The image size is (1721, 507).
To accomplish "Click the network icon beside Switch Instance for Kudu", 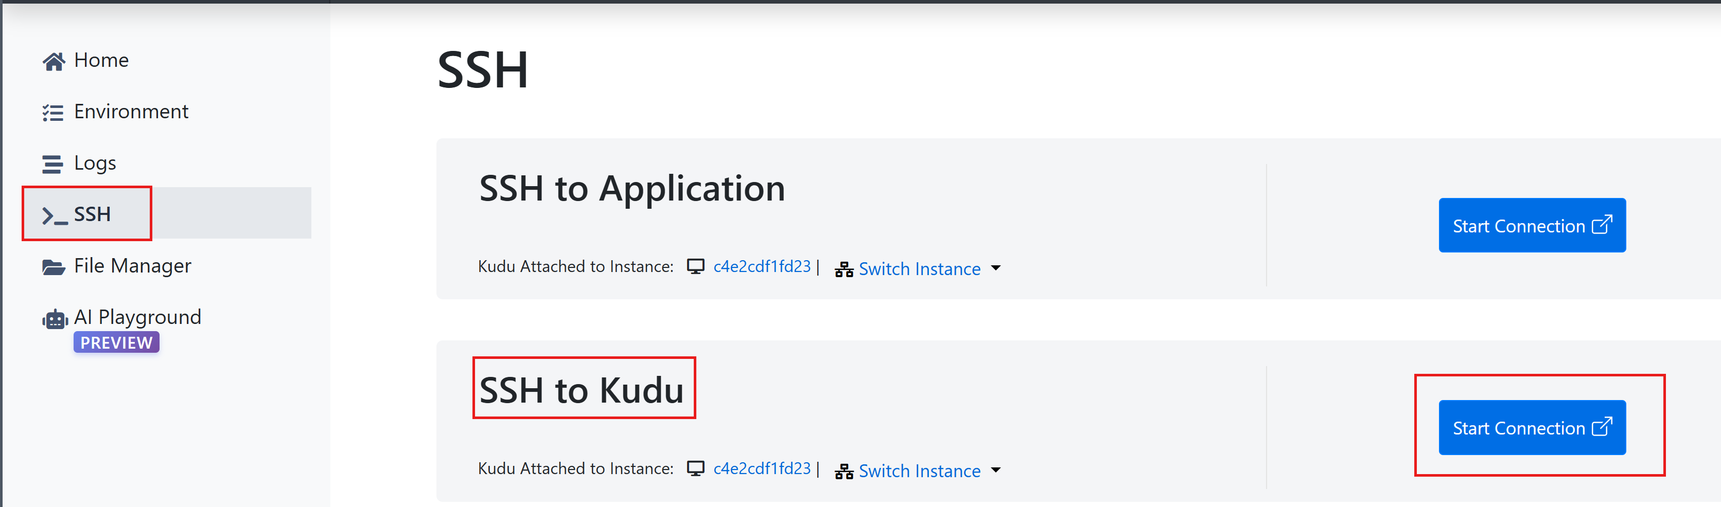I will [x=844, y=472].
